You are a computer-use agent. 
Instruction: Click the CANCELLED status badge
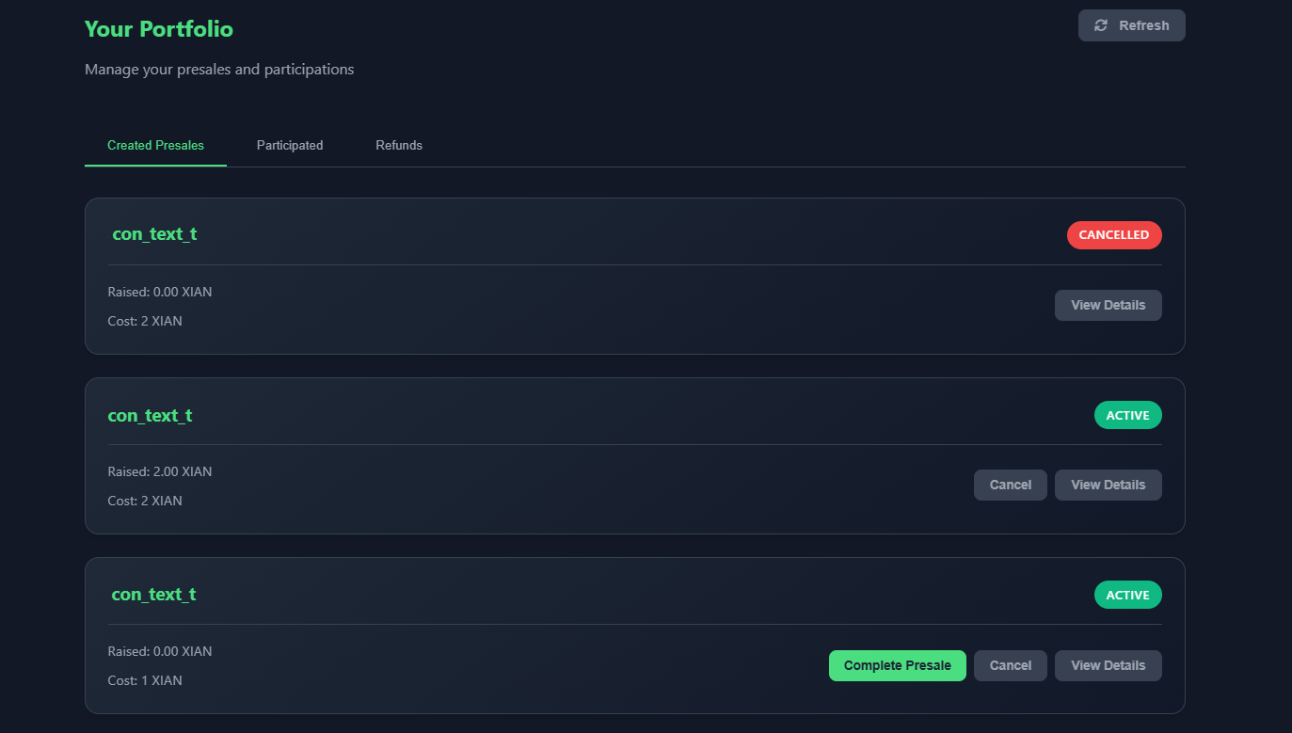pos(1114,235)
